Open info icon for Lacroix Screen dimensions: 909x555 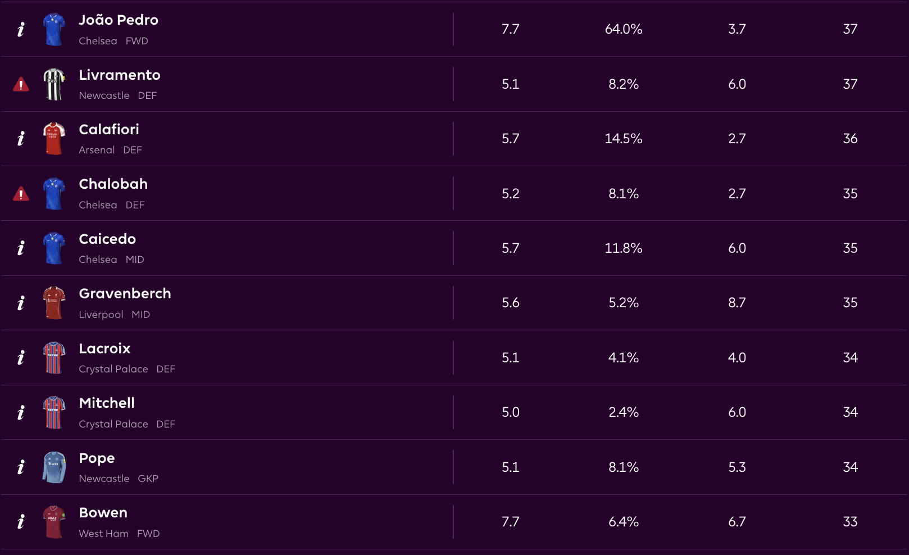coord(21,358)
